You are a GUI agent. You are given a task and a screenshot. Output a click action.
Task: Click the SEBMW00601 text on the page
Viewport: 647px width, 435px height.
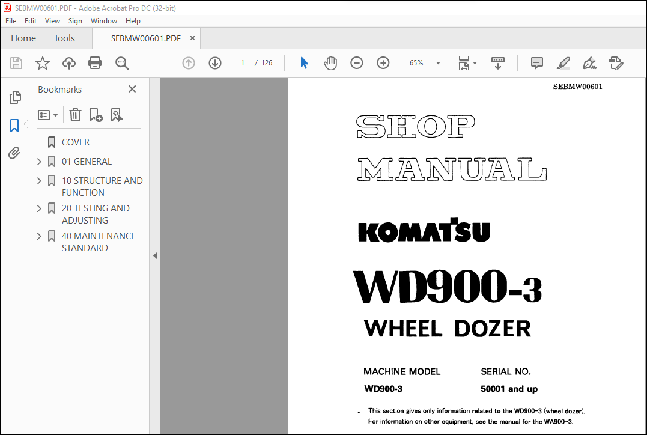click(x=578, y=87)
